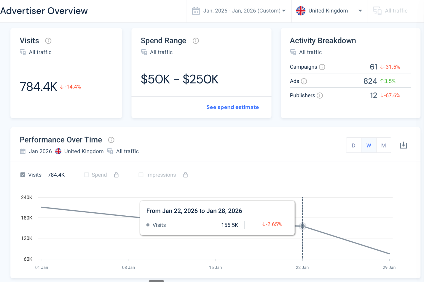Click the chart data point at 22 Jan

[x=302, y=226]
